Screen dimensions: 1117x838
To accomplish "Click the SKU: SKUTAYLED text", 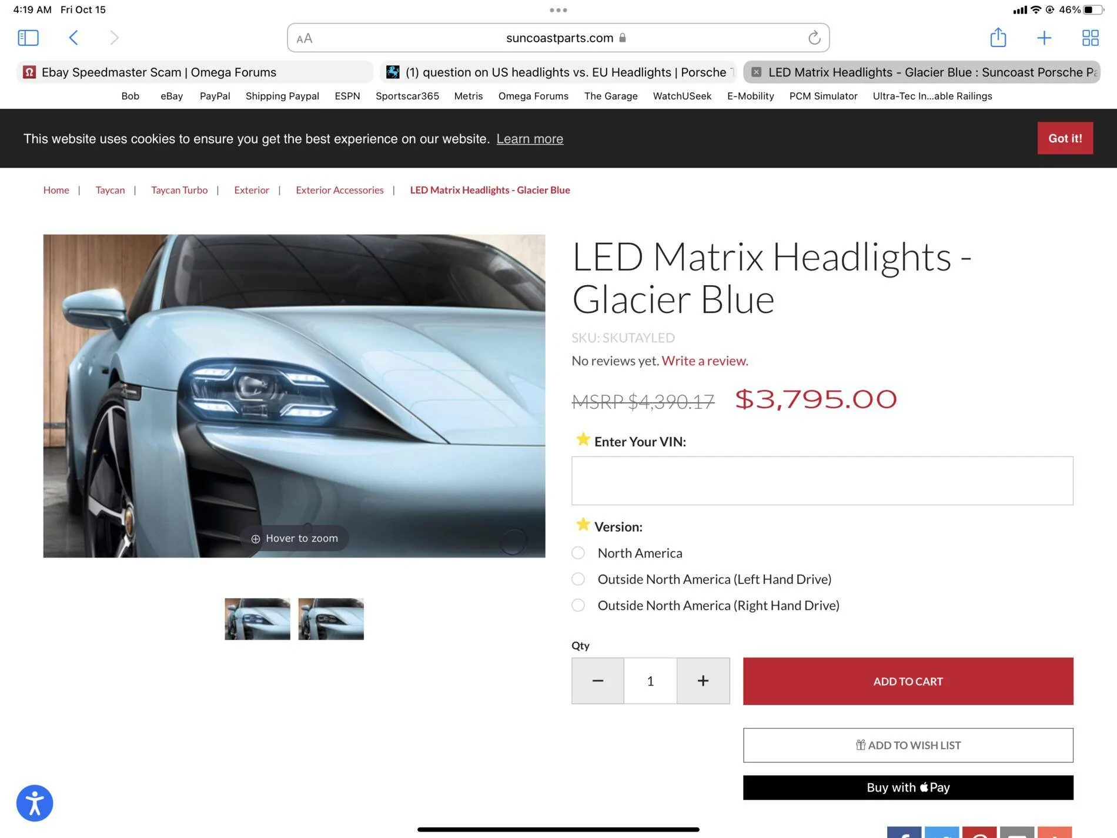I will coord(623,338).
